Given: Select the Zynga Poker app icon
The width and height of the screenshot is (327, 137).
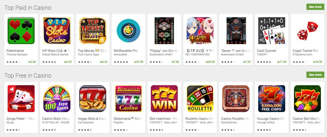Looking at the screenshot, I should 21,99.
